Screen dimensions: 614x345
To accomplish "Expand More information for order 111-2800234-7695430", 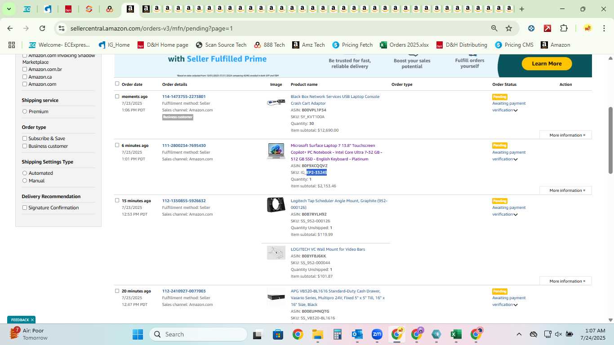I will [566, 190].
